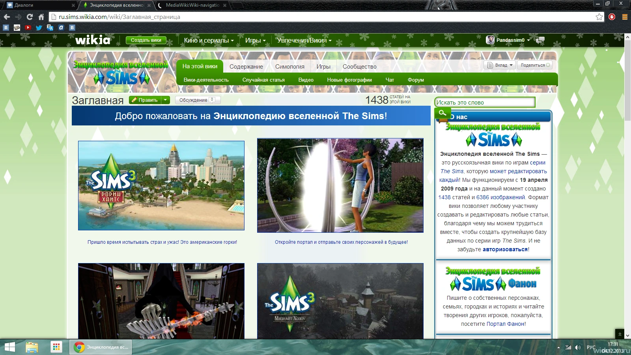Image resolution: width=631 pixels, height=355 pixels.
Task: Follow the 'Портал Фанон' link
Action: (506, 324)
